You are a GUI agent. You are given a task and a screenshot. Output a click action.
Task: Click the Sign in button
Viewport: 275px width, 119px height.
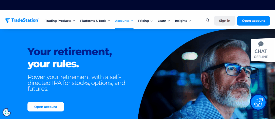click(x=225, y=21)
